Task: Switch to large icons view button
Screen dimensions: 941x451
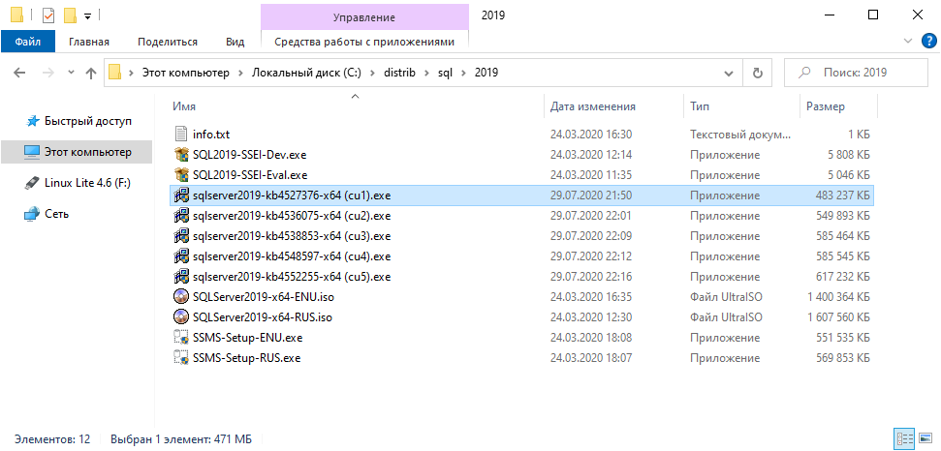Action: (925, 439)
